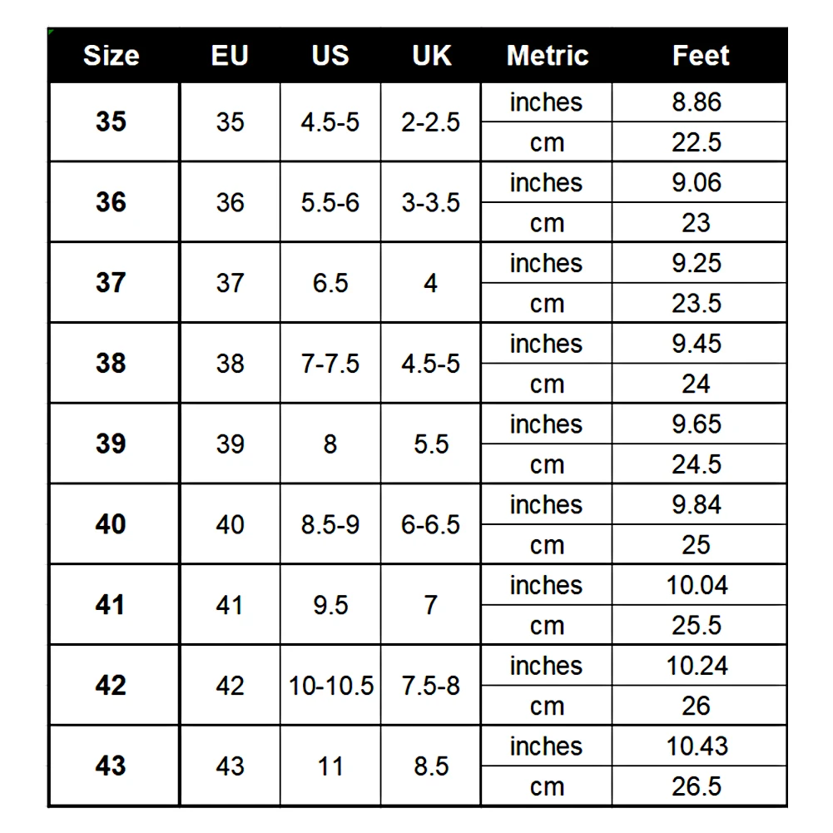Select the UK column header
The width and height of the screenshot is (833, 833).
coord(431,55)
